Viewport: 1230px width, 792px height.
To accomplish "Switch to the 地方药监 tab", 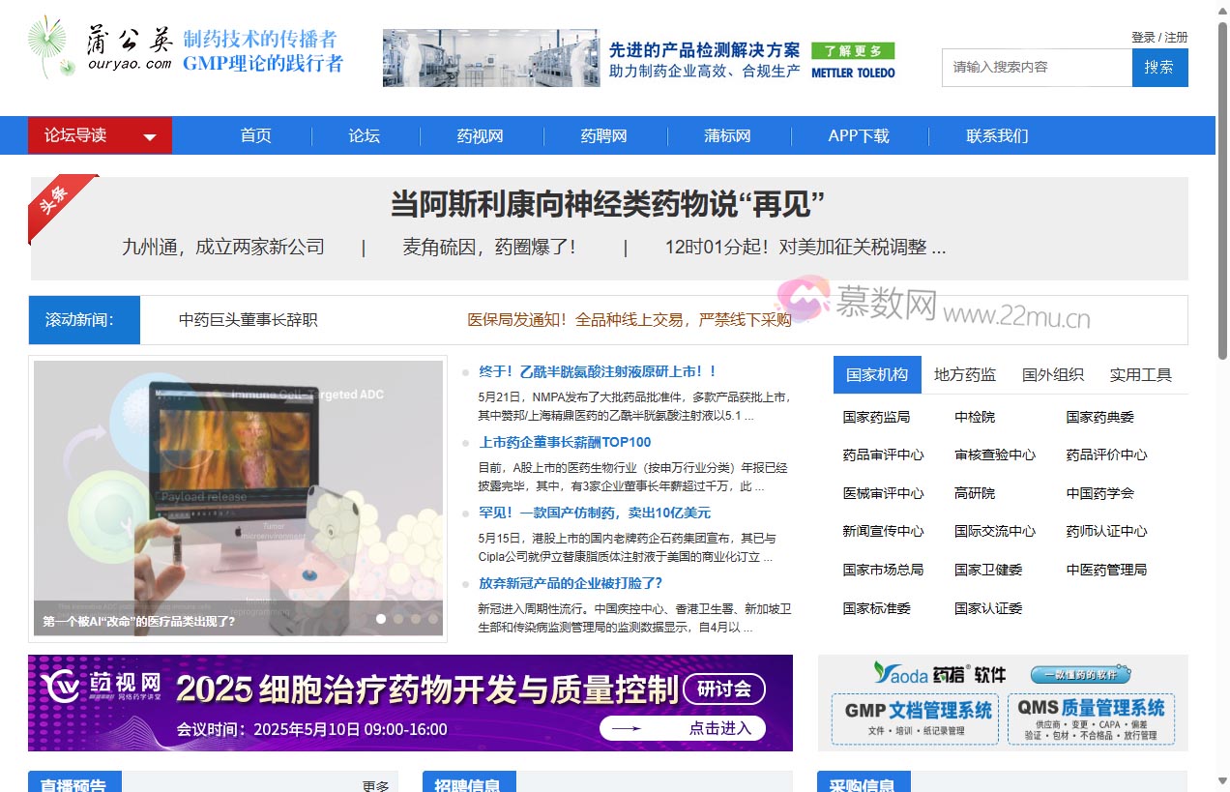I will (x=964, y=375).
